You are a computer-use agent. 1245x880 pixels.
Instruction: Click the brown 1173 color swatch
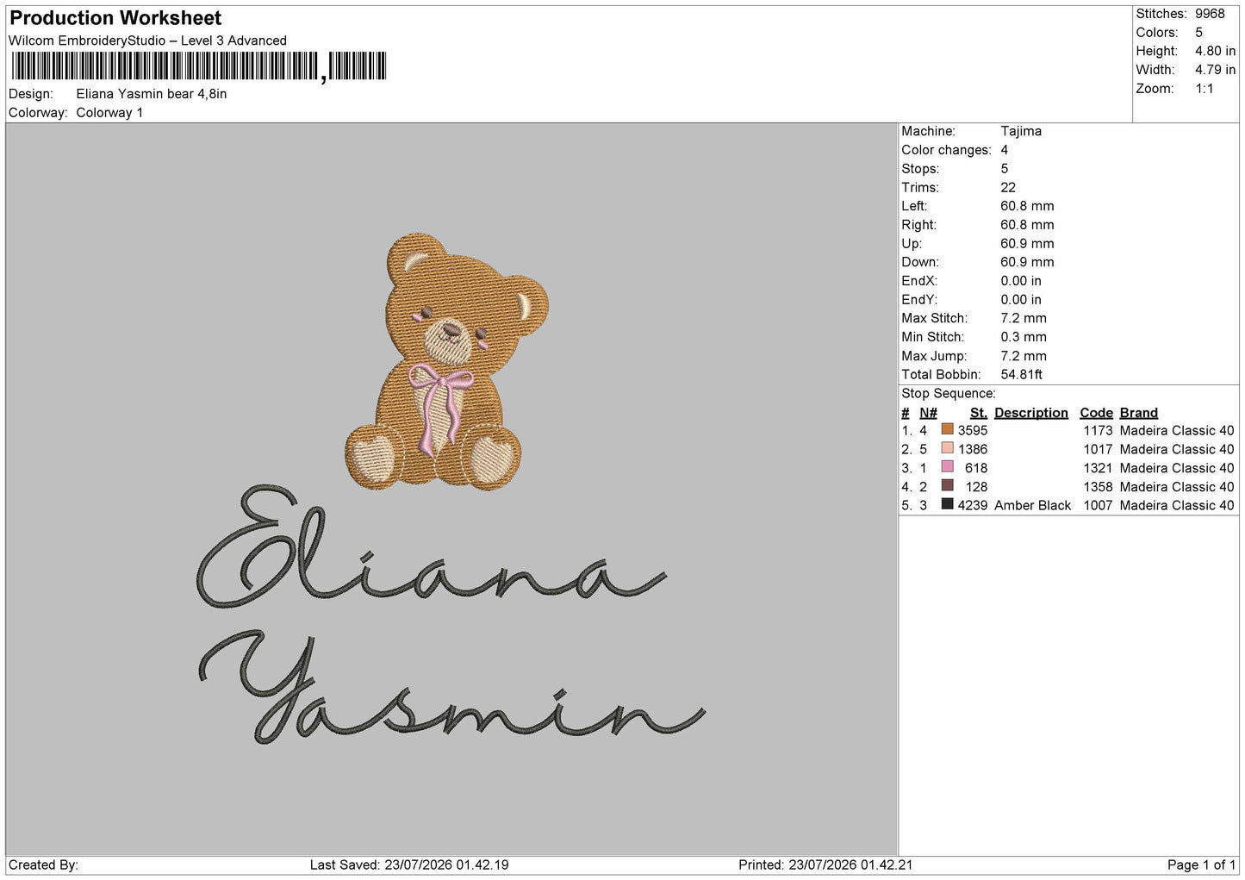point(948,429)
